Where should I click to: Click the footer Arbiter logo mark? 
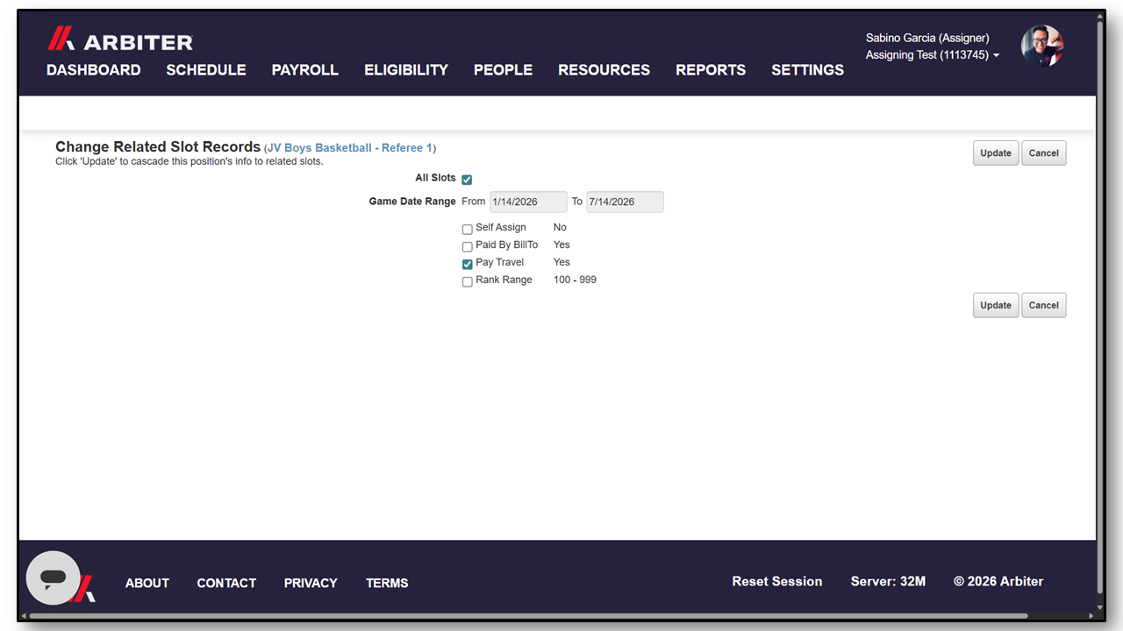pos(83,588)
